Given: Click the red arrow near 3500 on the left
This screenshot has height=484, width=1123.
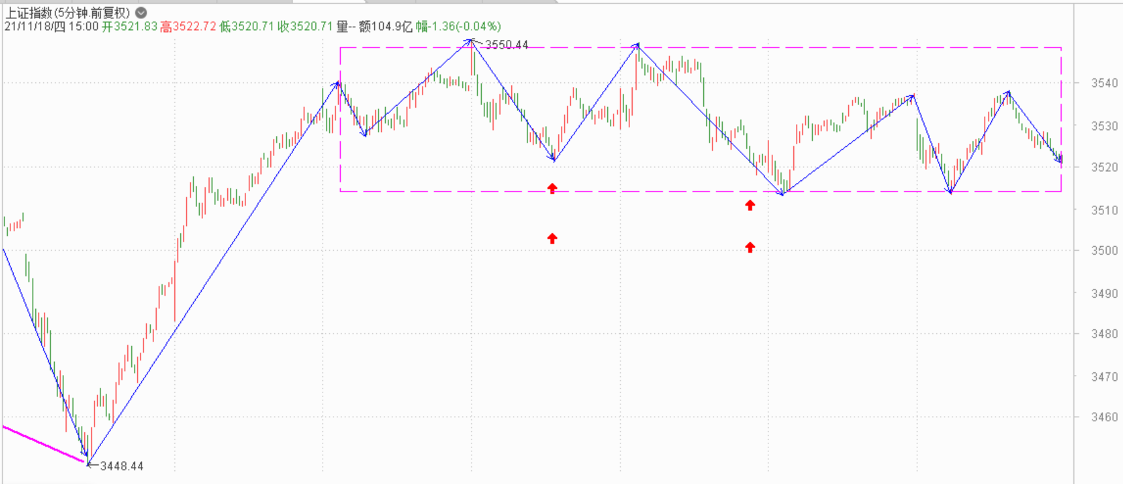Looking at the screenshot, I should coord(552,238).
